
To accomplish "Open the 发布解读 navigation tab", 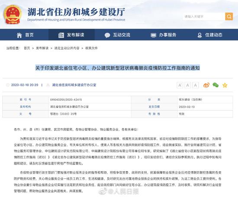I will [71, 35].
